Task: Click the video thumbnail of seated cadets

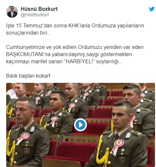Action: coord(81,125)
